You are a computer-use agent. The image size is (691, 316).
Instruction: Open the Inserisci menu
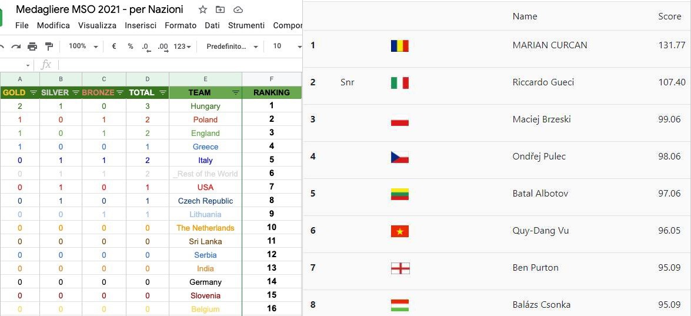tap(141, 25)
